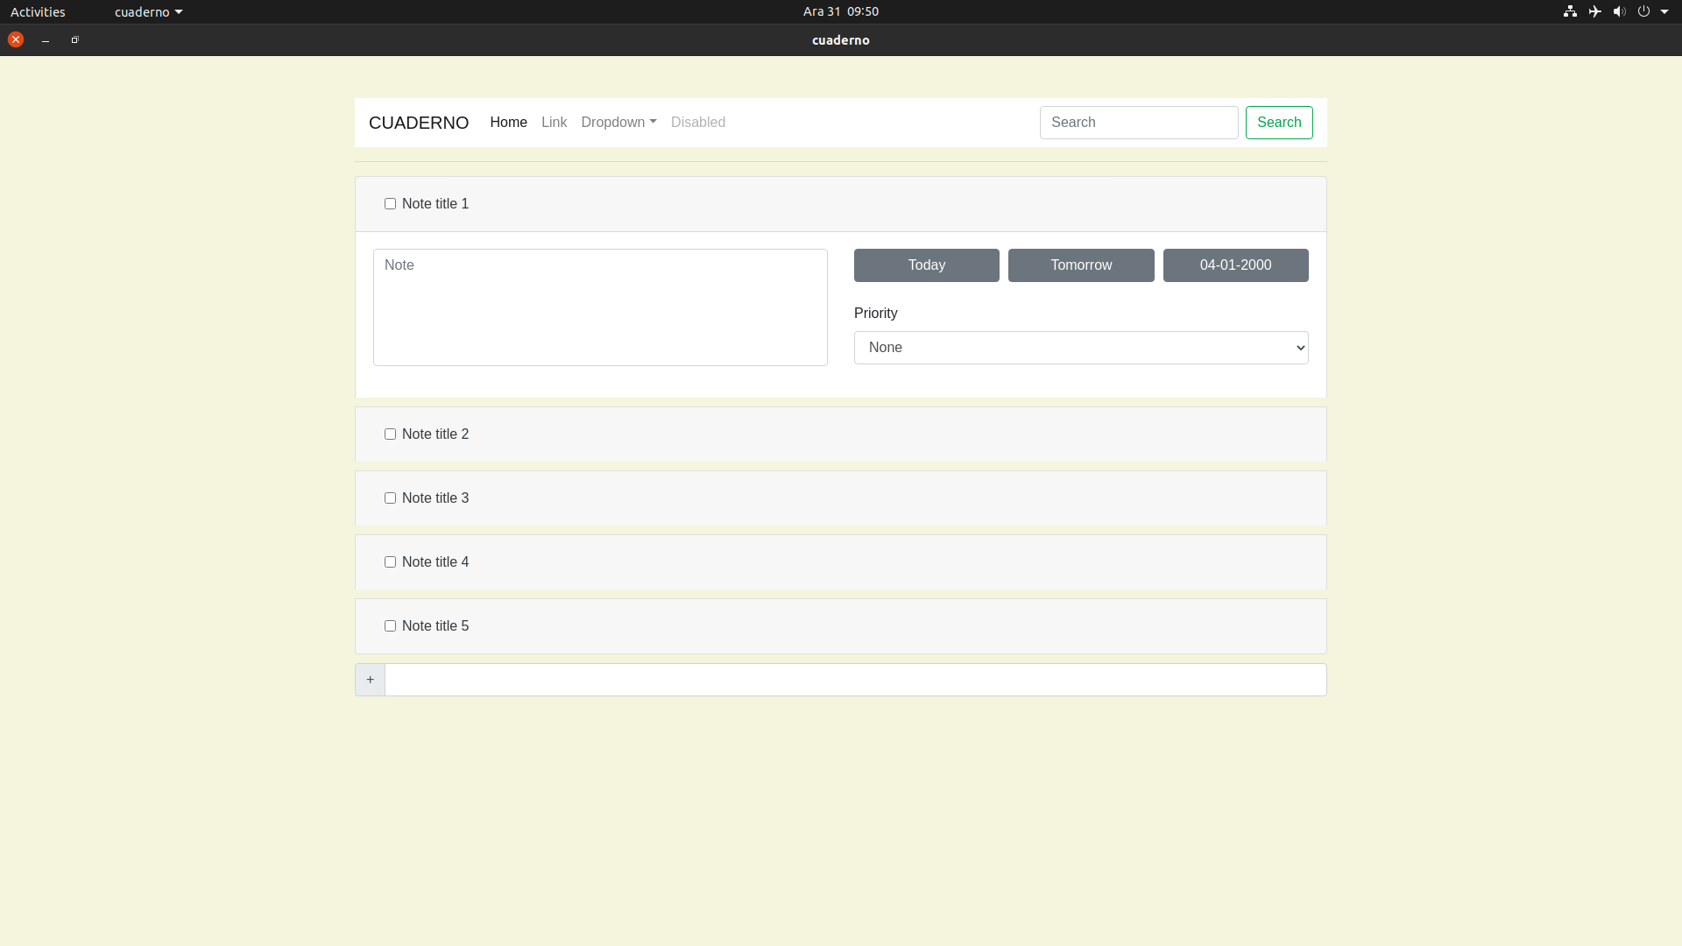Click the airplane mode icon in the system tray
The width and height of the screenshot is (1682, 946).
pyautogui.click(x=1594, y=11)
